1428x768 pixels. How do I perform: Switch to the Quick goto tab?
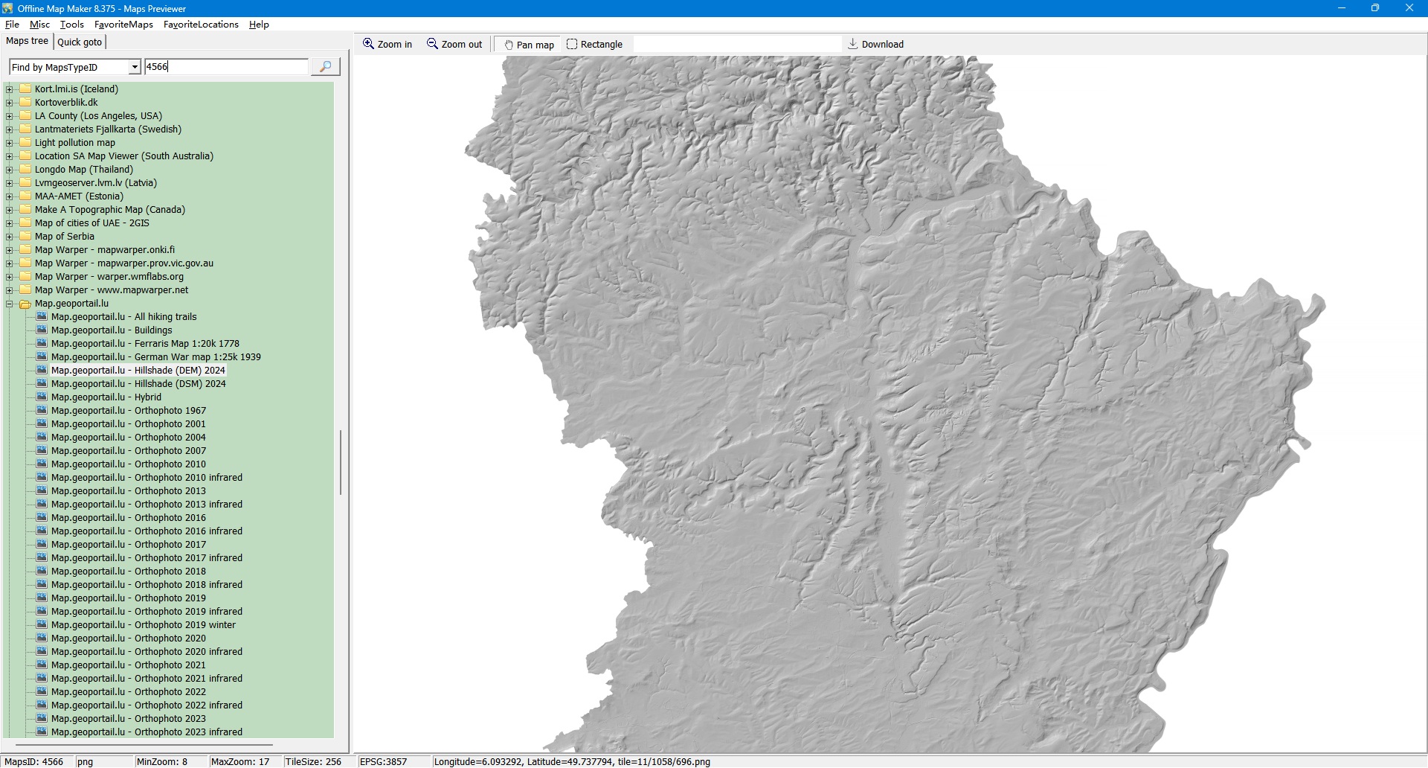click(x=80, y=42)
